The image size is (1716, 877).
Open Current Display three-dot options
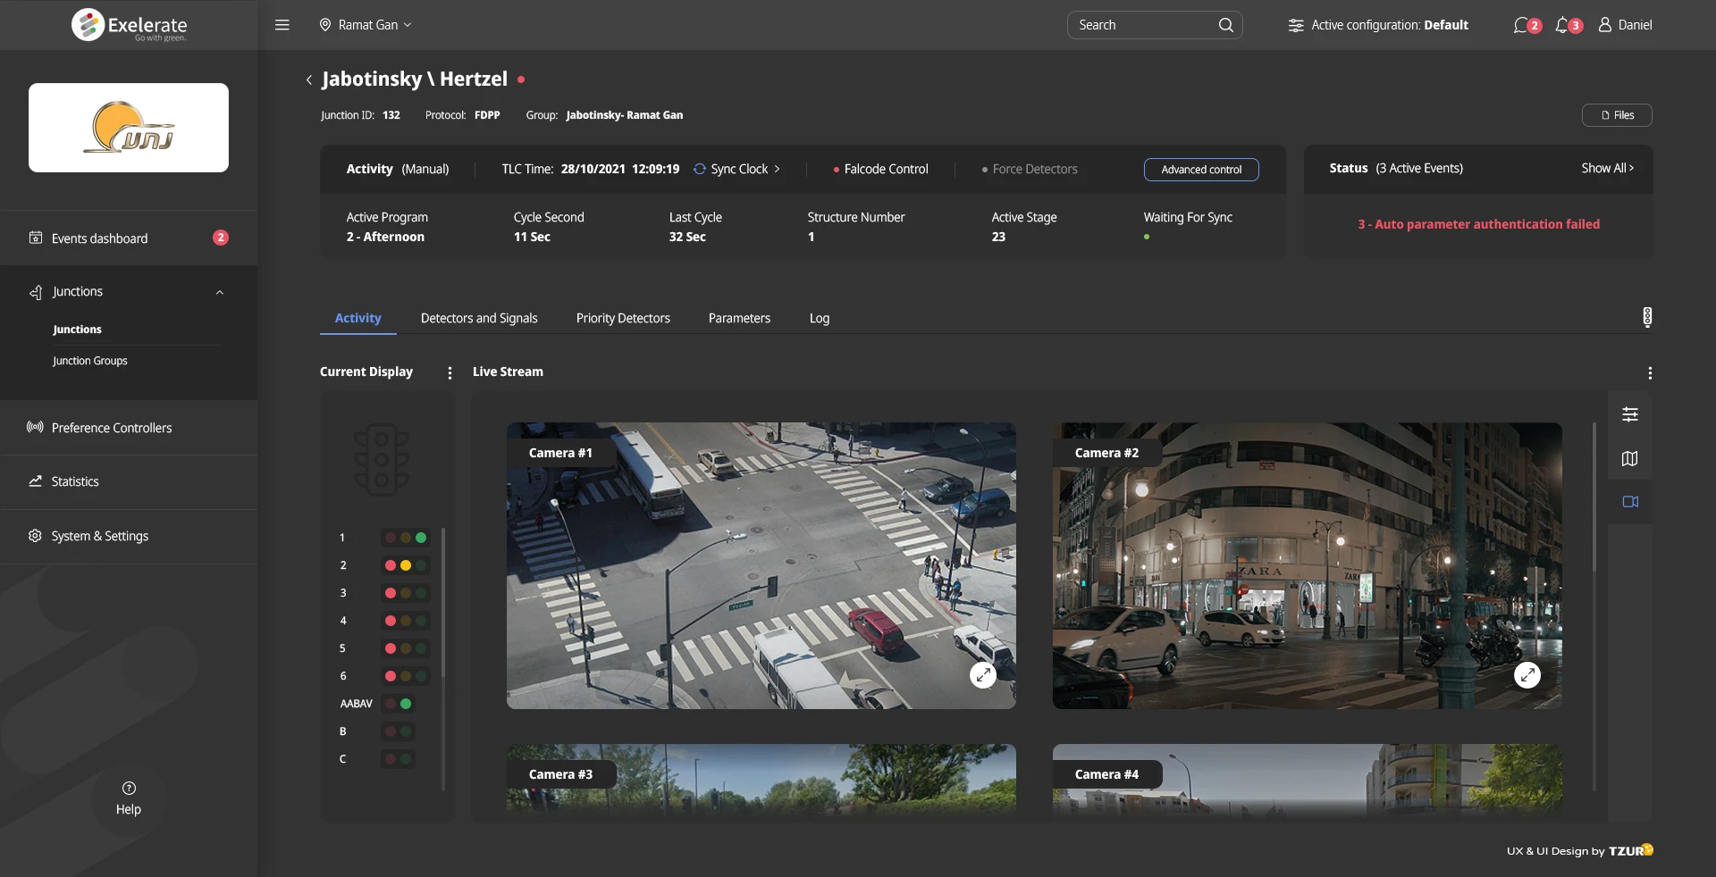pyautogui.click(x=450, y=372)
